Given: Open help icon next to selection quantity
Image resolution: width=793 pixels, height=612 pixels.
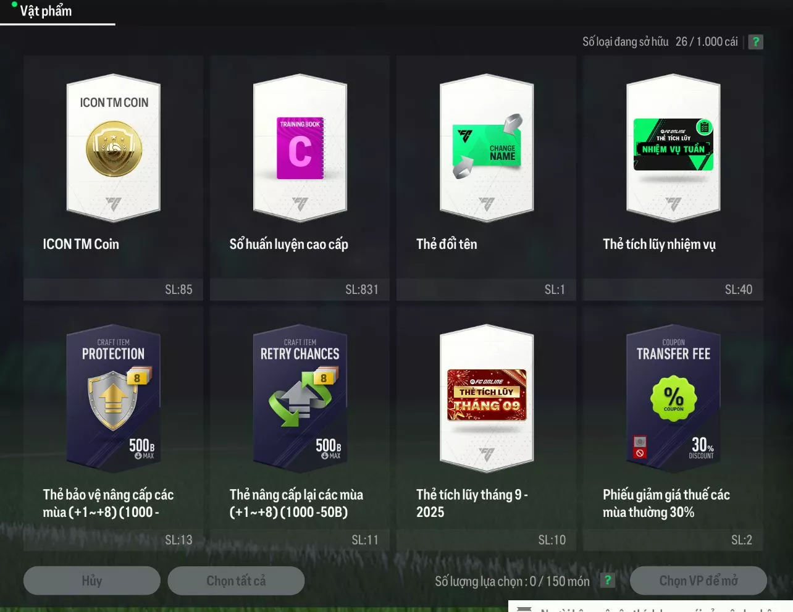Looking at the screenshot, I should [x=608, y=581].
